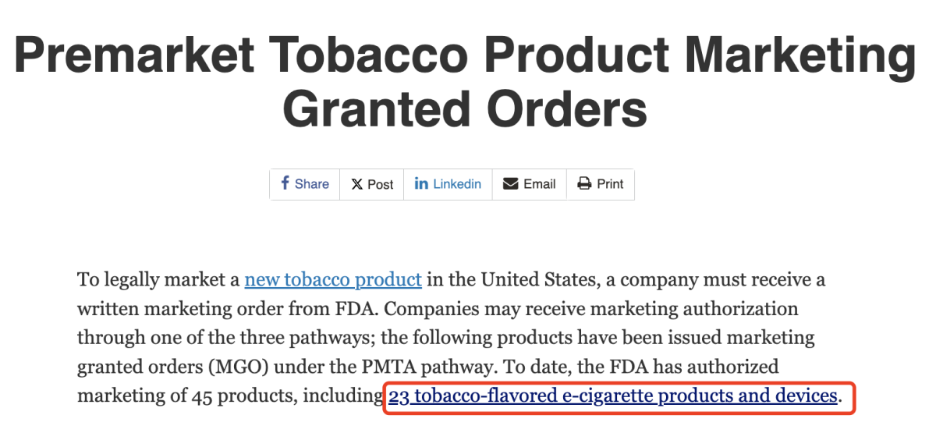Viewport: 936px width, 433px height.
Task: Follow the 23 tobacco-flavored e-cigarette products link
Action: (x=613, y=396)
